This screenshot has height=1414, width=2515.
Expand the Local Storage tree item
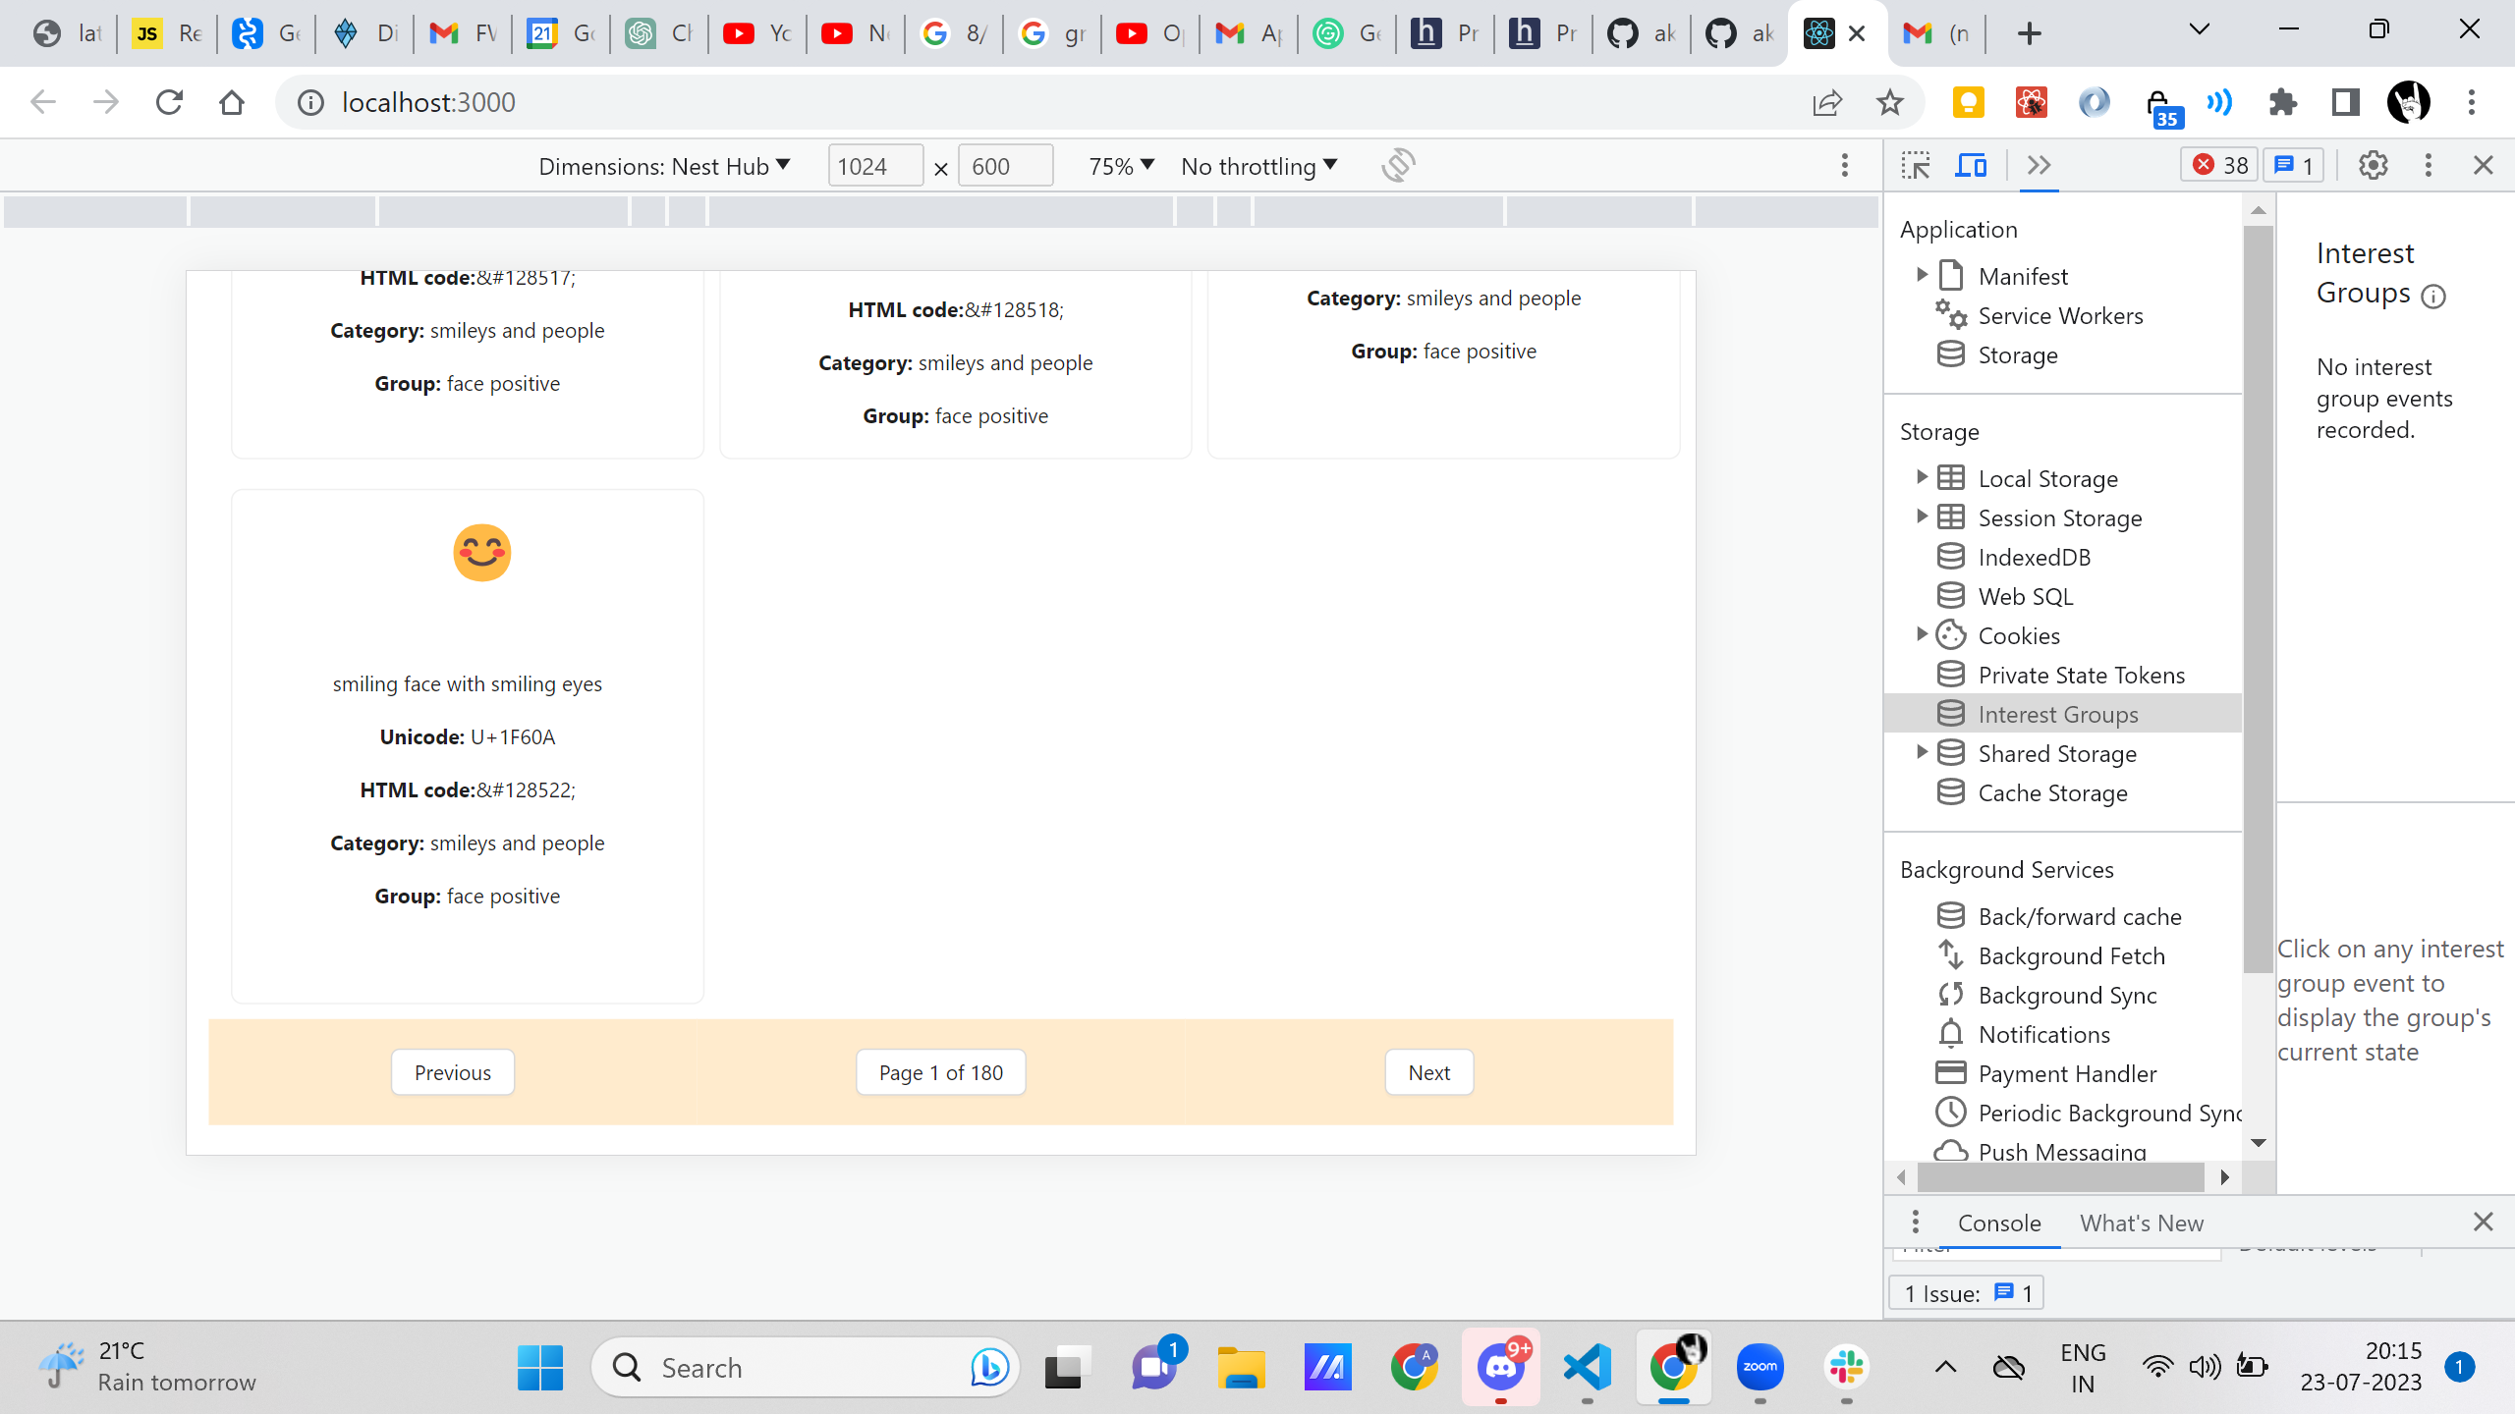click(1922, 477)
